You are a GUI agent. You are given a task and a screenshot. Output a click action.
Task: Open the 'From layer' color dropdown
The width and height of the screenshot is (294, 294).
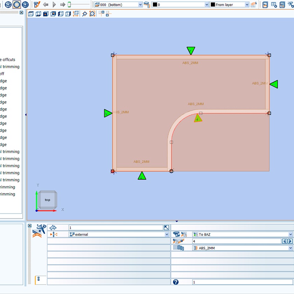(230, 5)
